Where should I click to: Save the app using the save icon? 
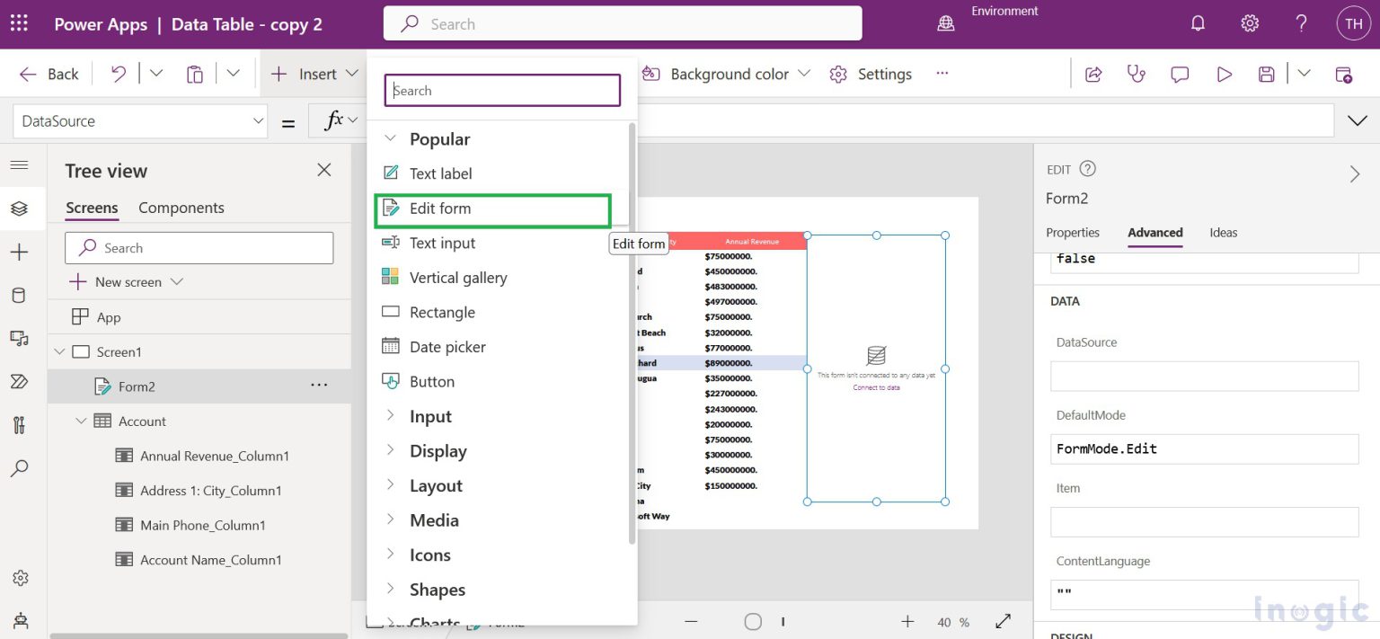click(1266, 74)
